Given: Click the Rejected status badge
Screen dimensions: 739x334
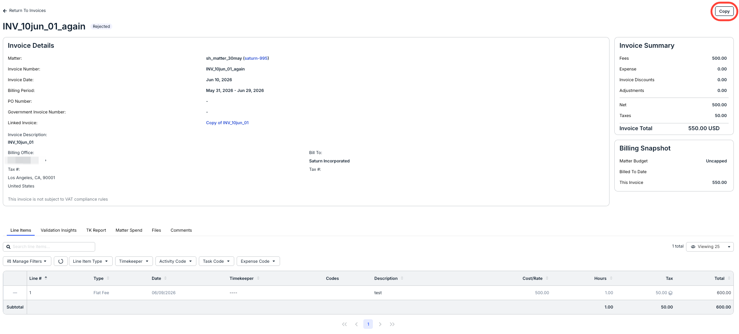Looking at the screenshot, I should tap(101, 27).
